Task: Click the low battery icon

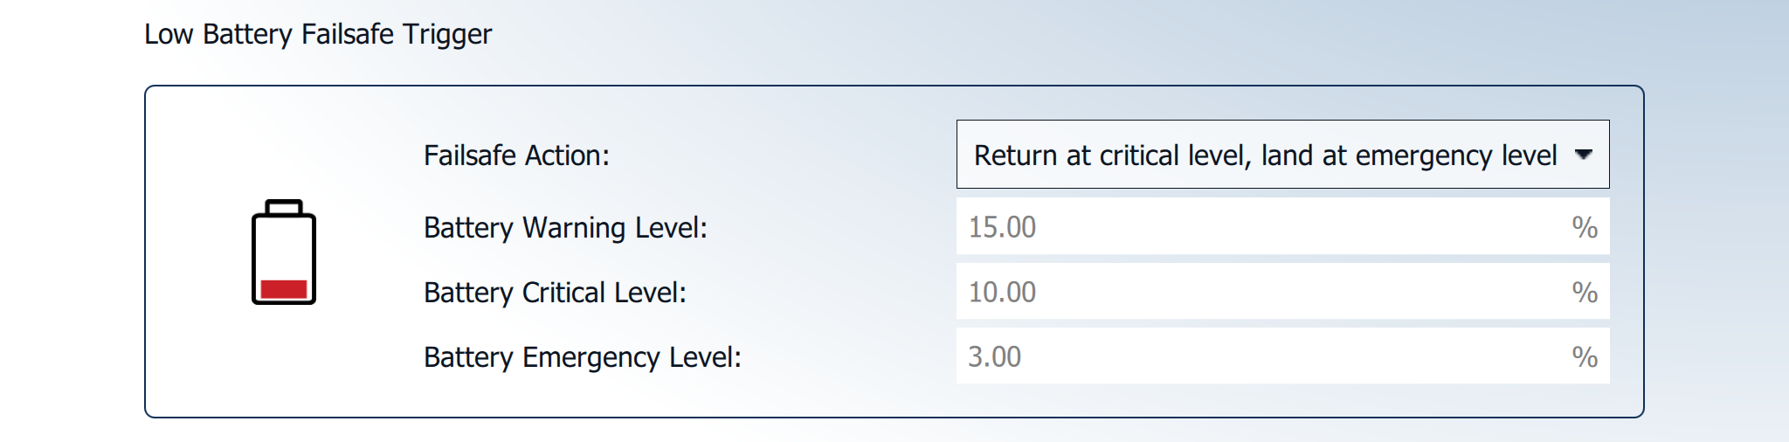Action: pyautogui.click(x=284, y=252)
